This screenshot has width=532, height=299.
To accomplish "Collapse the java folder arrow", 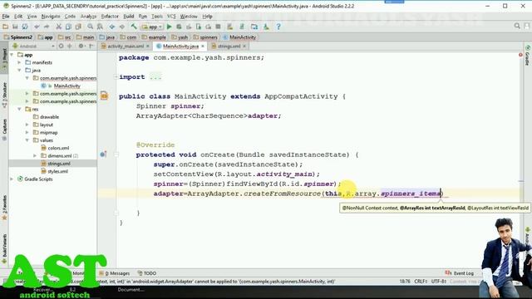I will click(19, 70).
